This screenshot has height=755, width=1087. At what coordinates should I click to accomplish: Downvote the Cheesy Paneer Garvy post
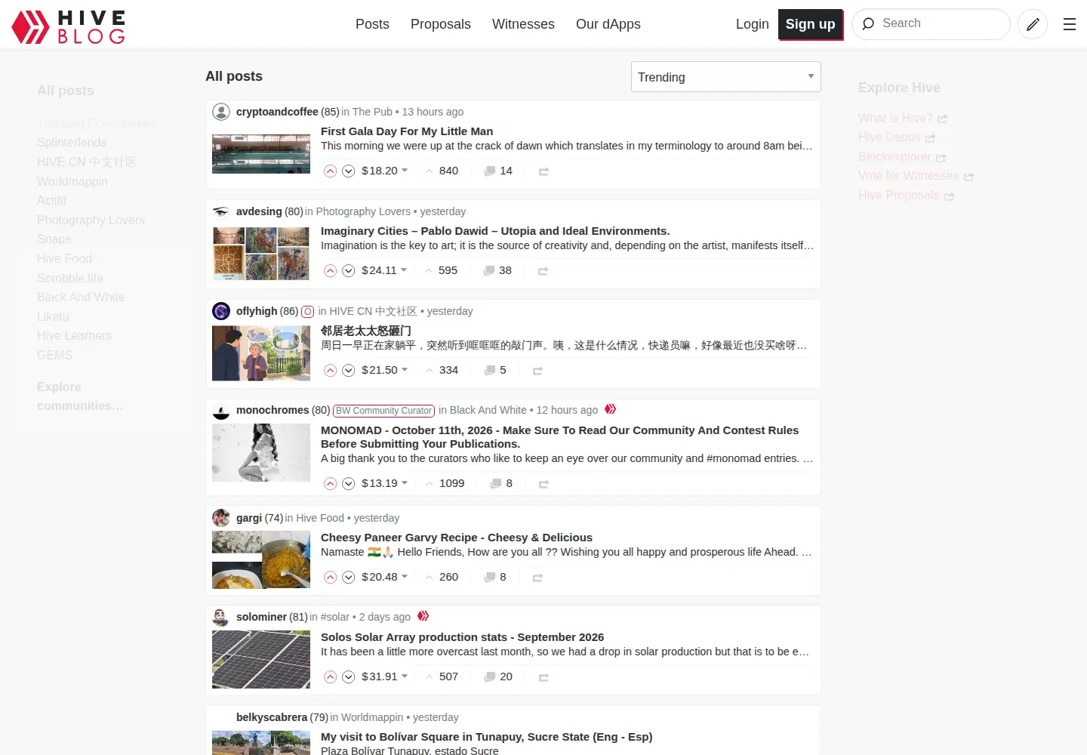coord(349,578)
